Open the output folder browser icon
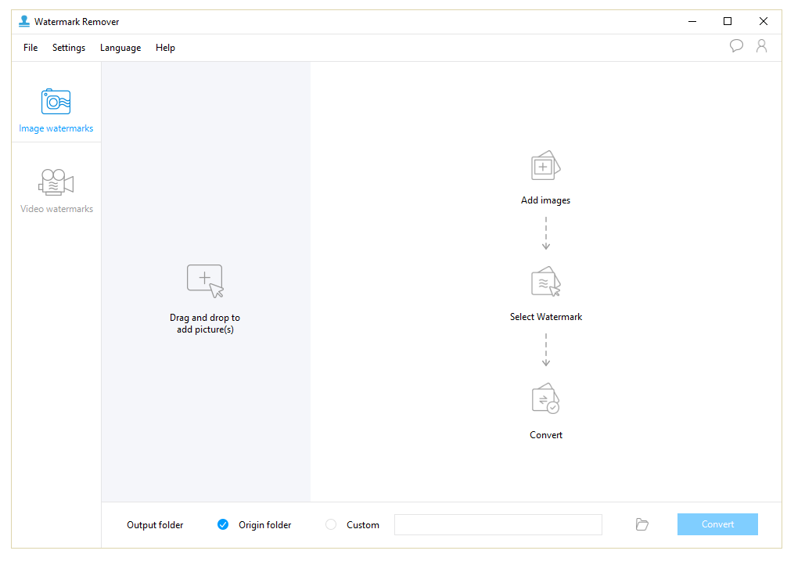 [641, 524]
